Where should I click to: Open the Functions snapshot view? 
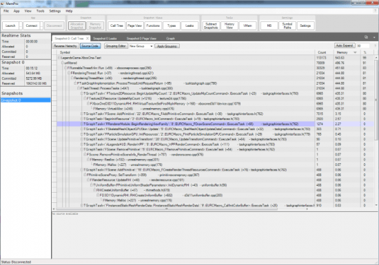(x=153, y=25)
